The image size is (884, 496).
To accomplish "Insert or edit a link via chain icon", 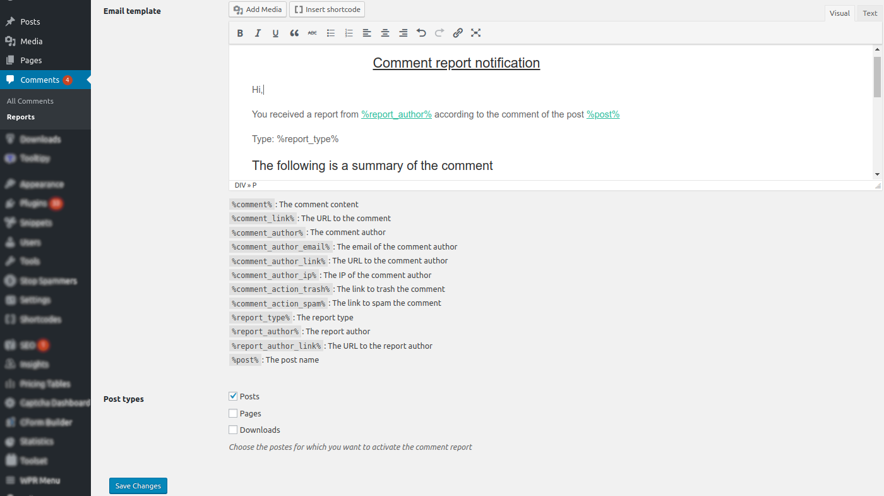I will tap(458, 33).
